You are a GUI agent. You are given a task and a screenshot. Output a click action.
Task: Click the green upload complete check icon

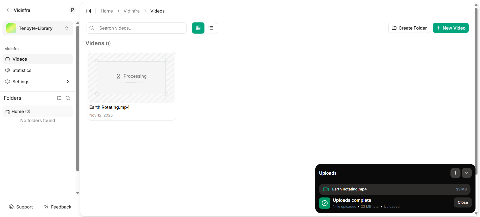click(x=325, y=203)
